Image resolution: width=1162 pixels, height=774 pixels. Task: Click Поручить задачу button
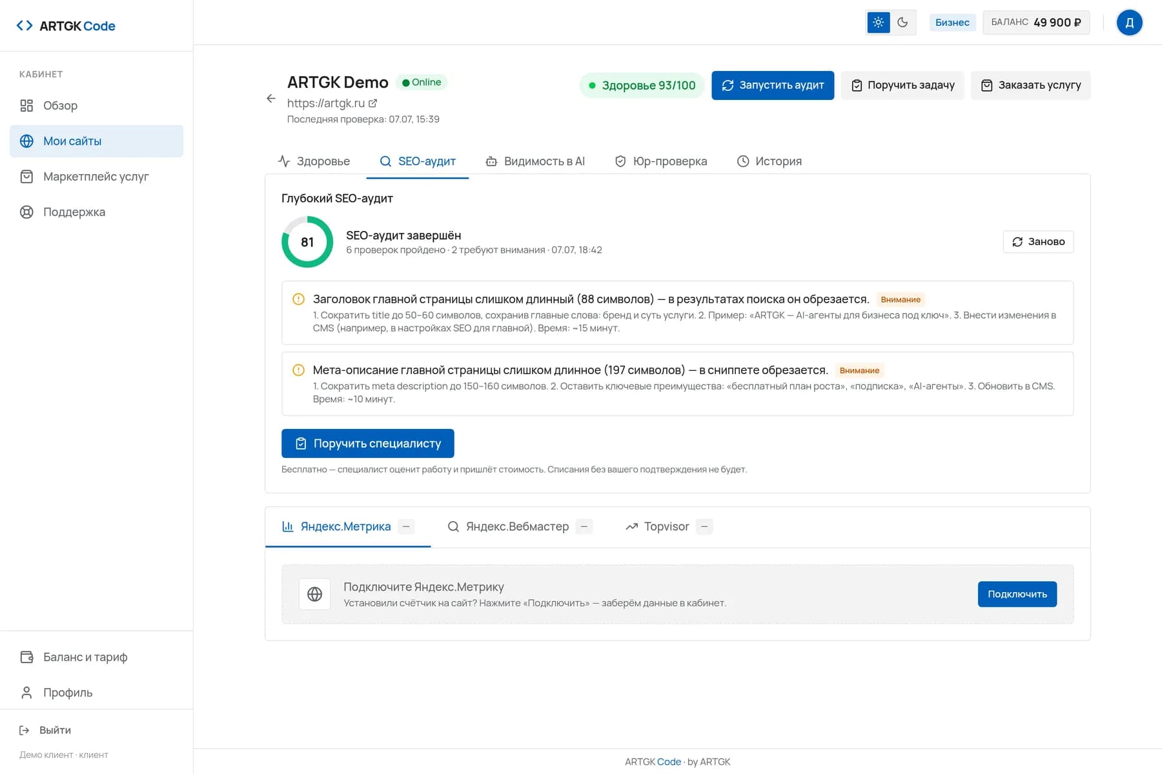[902, 85]
